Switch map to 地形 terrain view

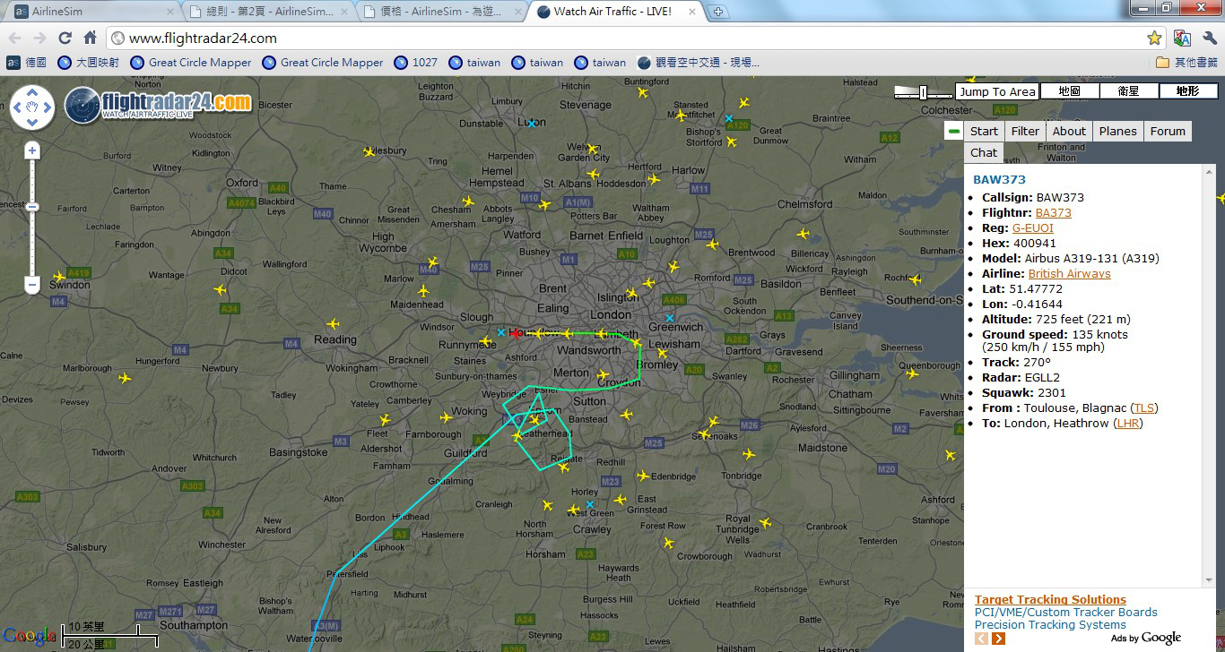pyautogui.click(x=1188, y=91)
